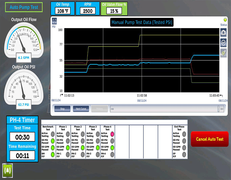This screenshot has height=180, width=231.
Task: Click the chart history scrollbar track
Action: click(167, 109)
